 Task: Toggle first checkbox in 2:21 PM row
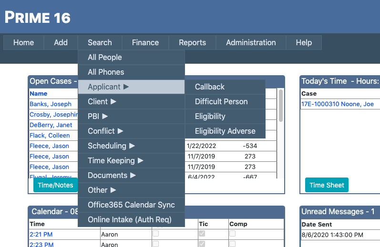[x=155, y=234]
